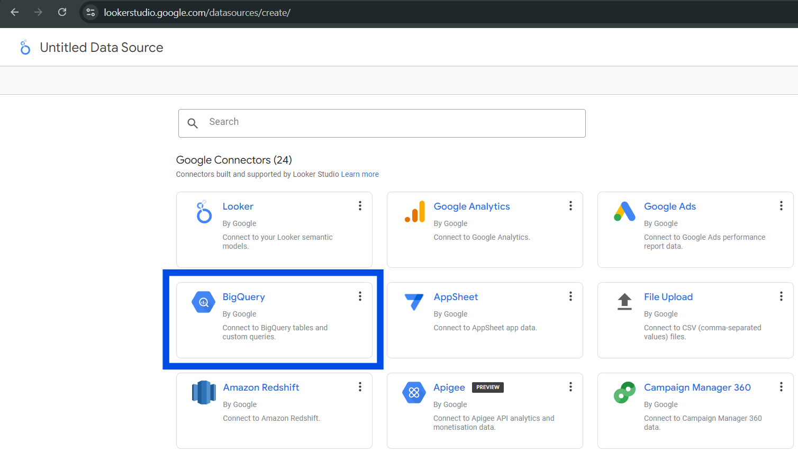Viewport: 798px width, 451px height.
Task: Select the Looker connector title
Action: coord(238,206)
